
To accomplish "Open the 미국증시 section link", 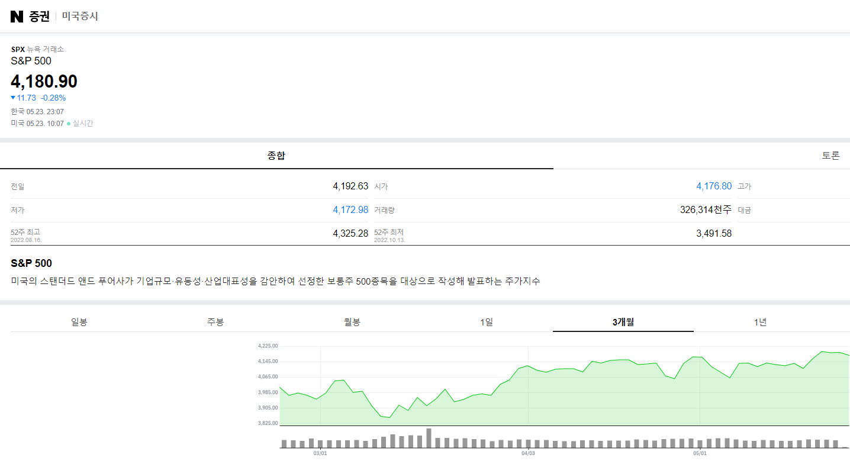I will click(80, 17).
